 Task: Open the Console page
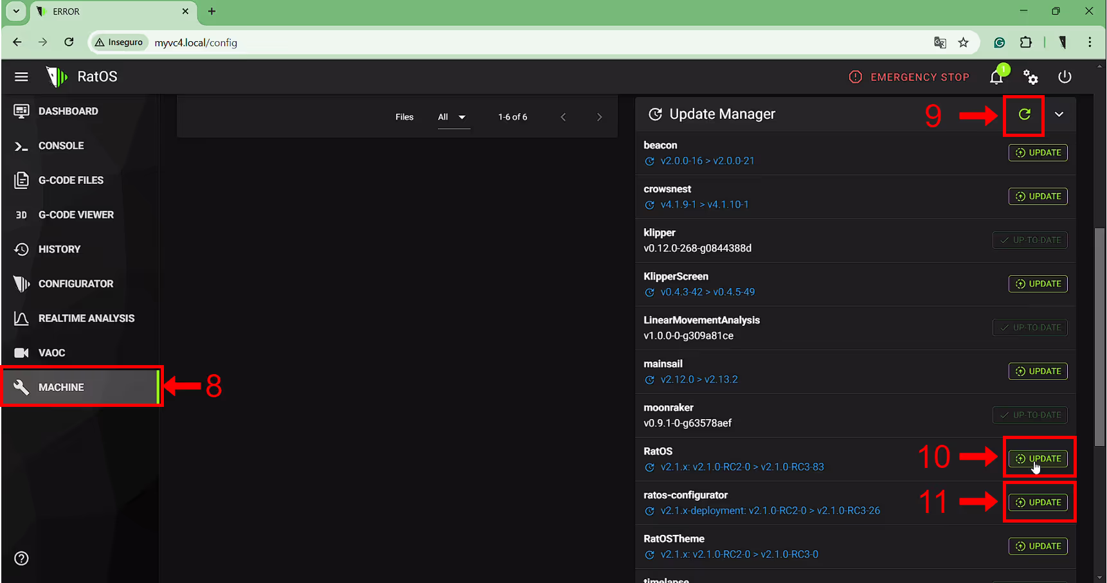80,146
